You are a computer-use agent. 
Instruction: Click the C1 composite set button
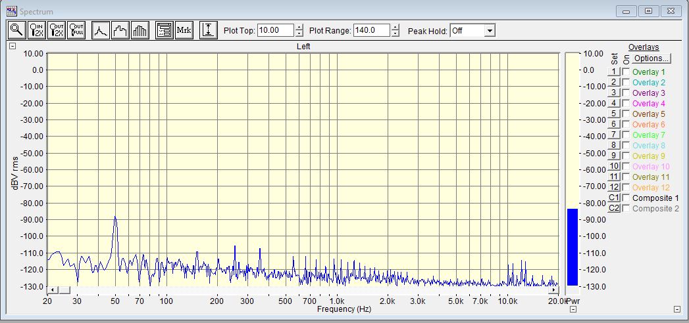(614, 198)
